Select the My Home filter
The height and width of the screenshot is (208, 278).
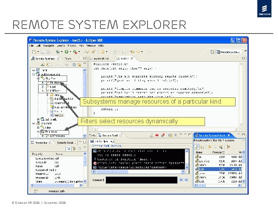[55, 82]
